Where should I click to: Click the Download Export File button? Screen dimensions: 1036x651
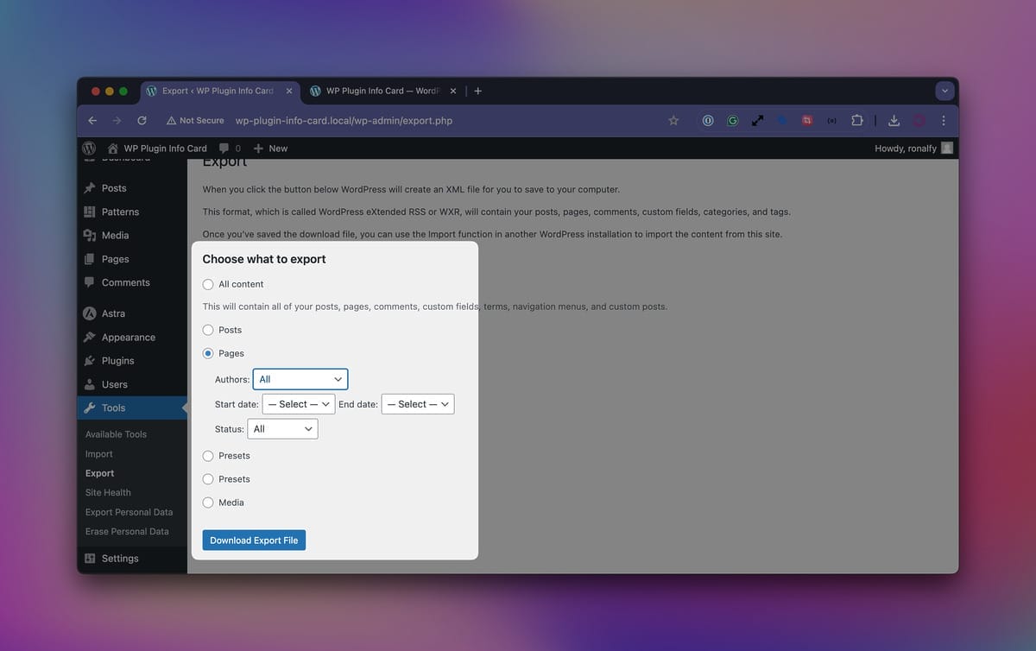[x=254, y=540]
